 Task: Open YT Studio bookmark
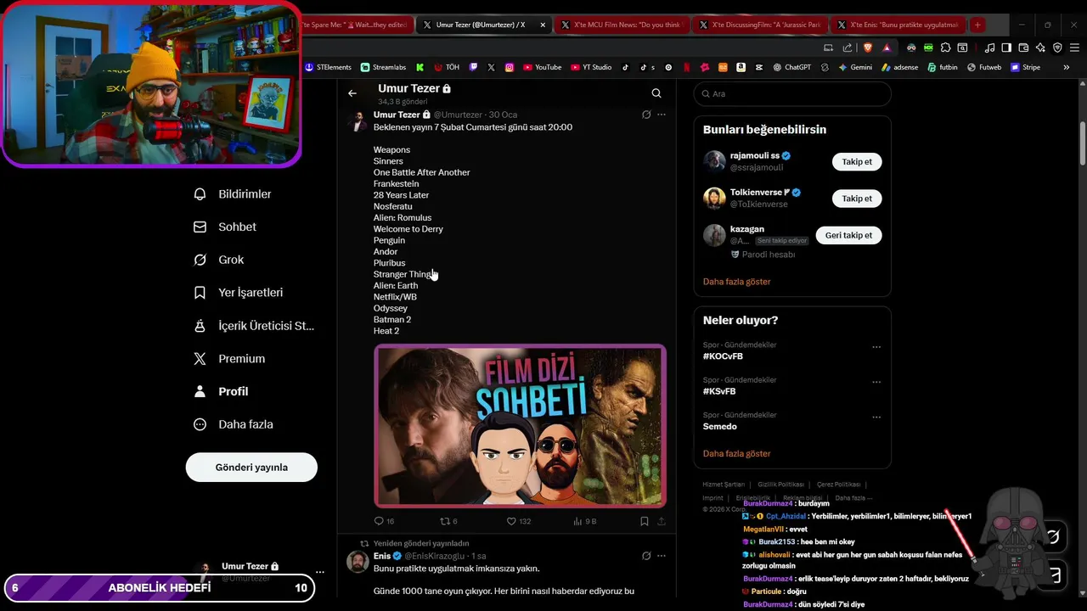(x=591, y=67)
